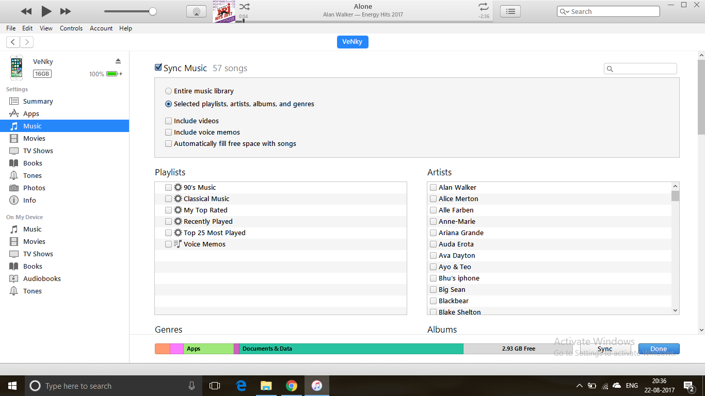Open Music under On My Device
Image resolution: width=705 pixels, height=396 pixels.
click(x=65, y=229)
